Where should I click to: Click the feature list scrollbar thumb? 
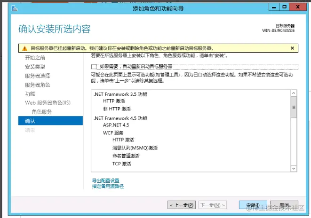[294, 107]
